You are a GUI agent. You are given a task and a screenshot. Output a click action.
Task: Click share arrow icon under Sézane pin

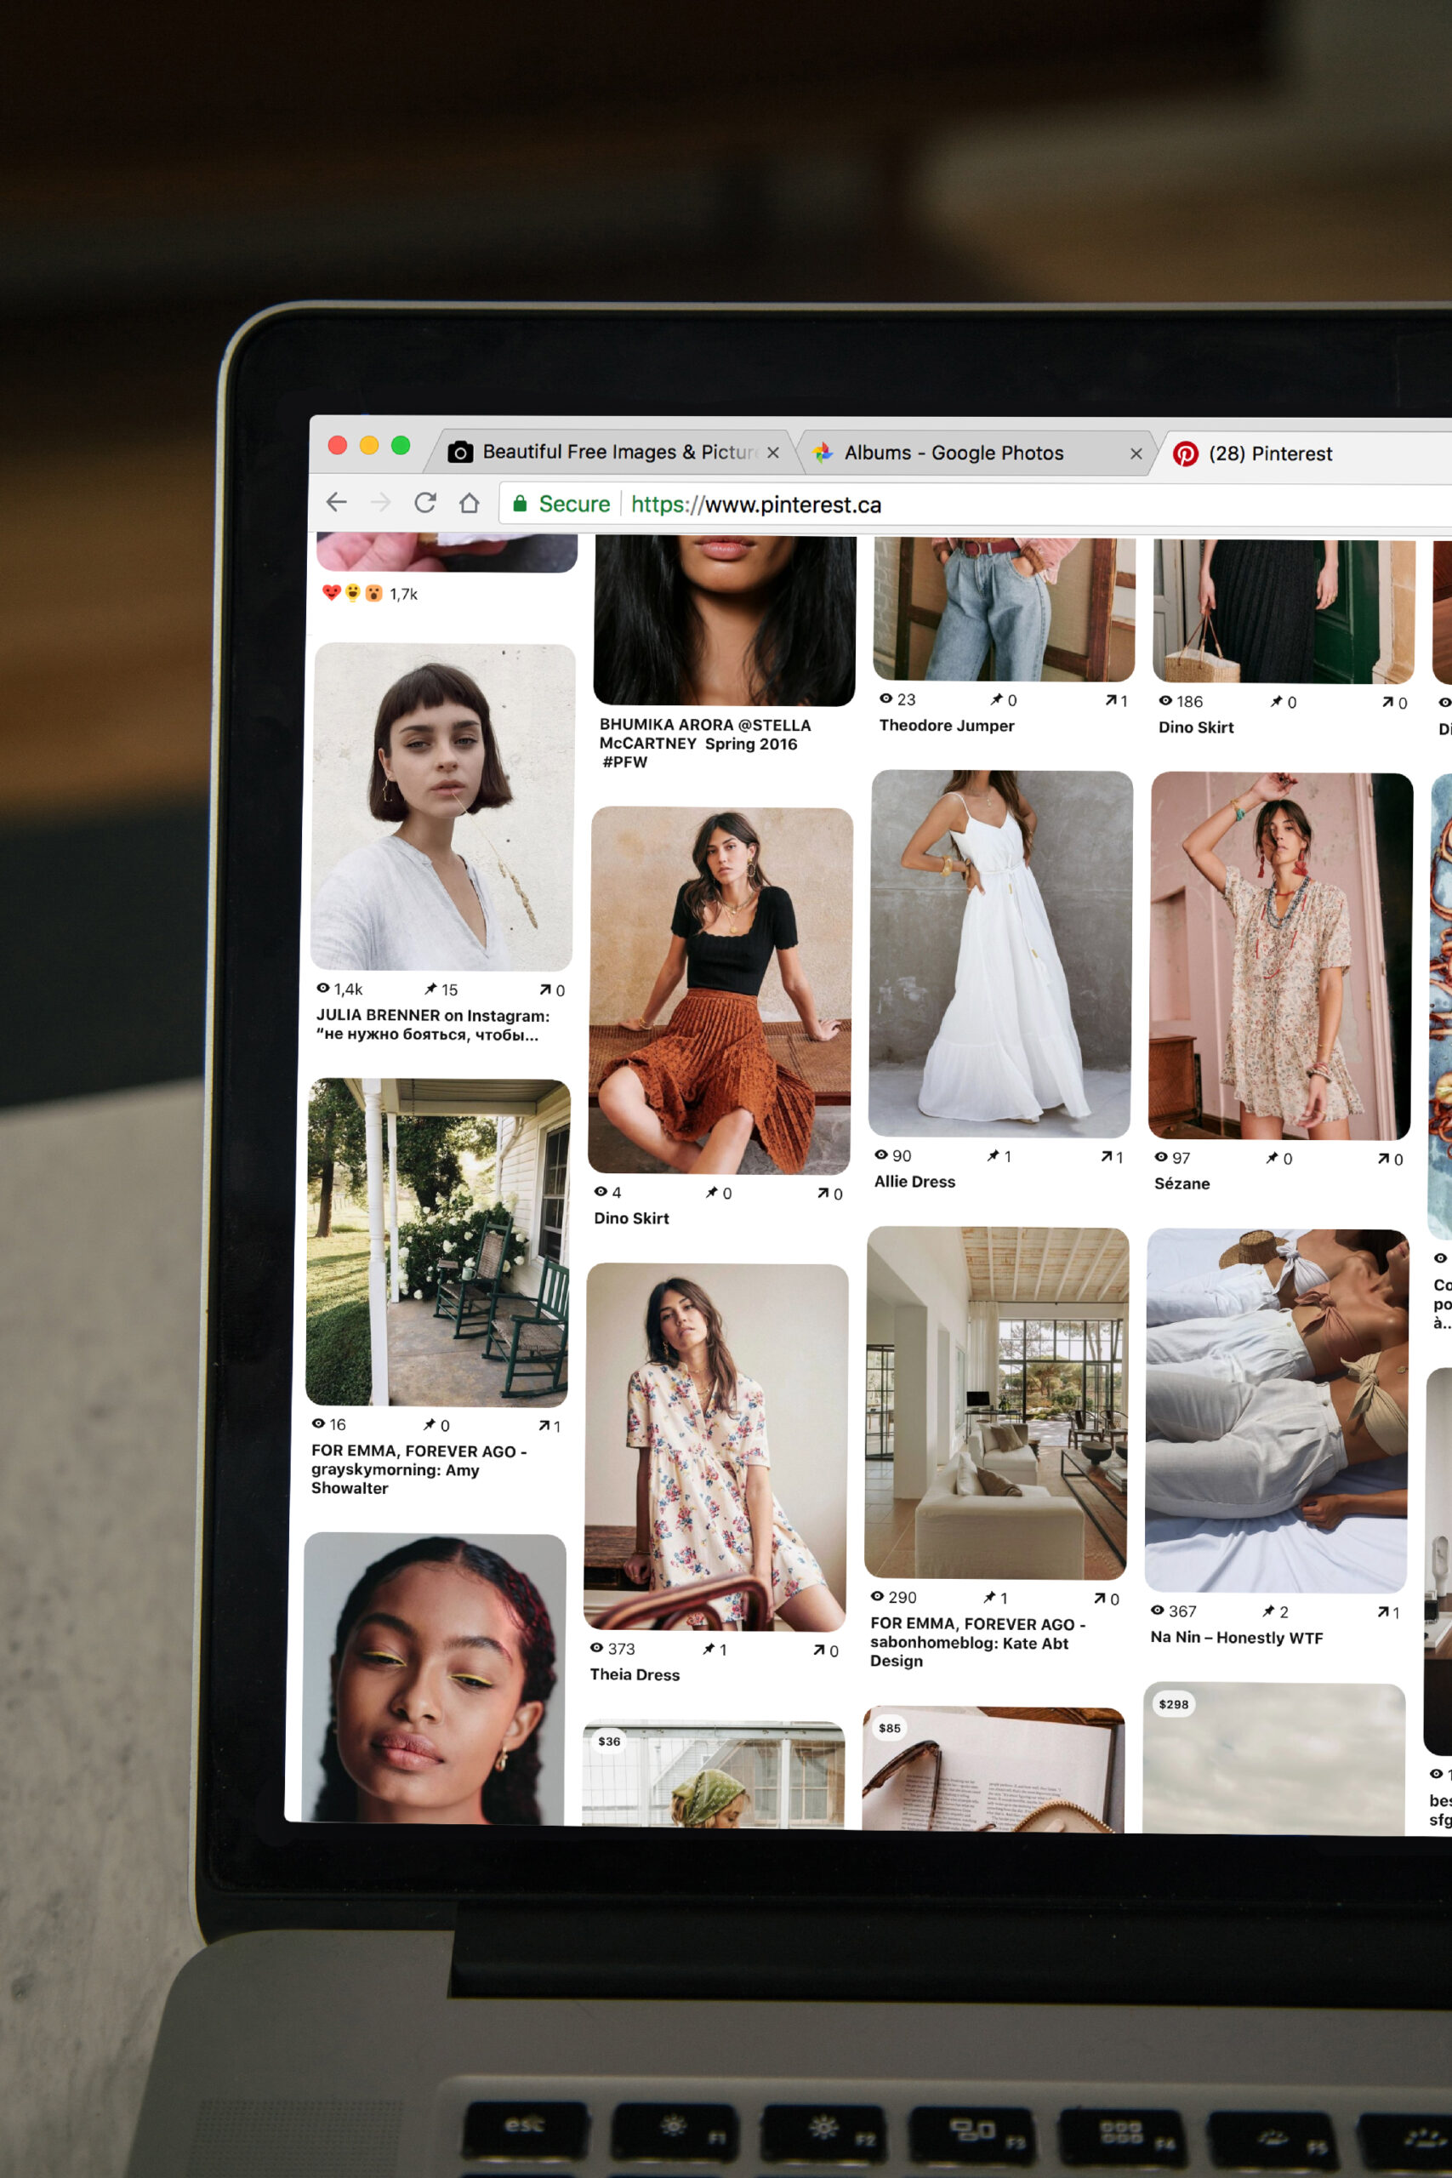point(1382,1159)
